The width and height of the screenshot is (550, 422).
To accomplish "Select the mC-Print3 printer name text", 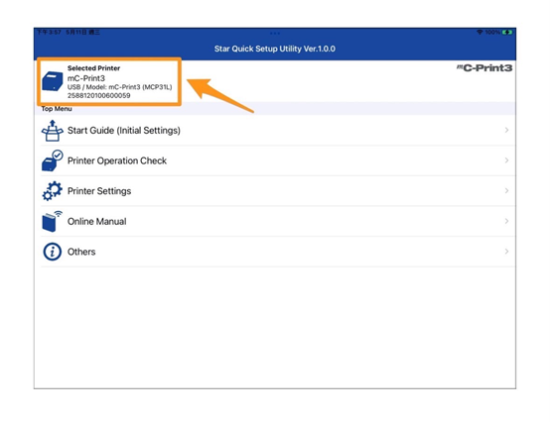I will (x=86, y=78).
